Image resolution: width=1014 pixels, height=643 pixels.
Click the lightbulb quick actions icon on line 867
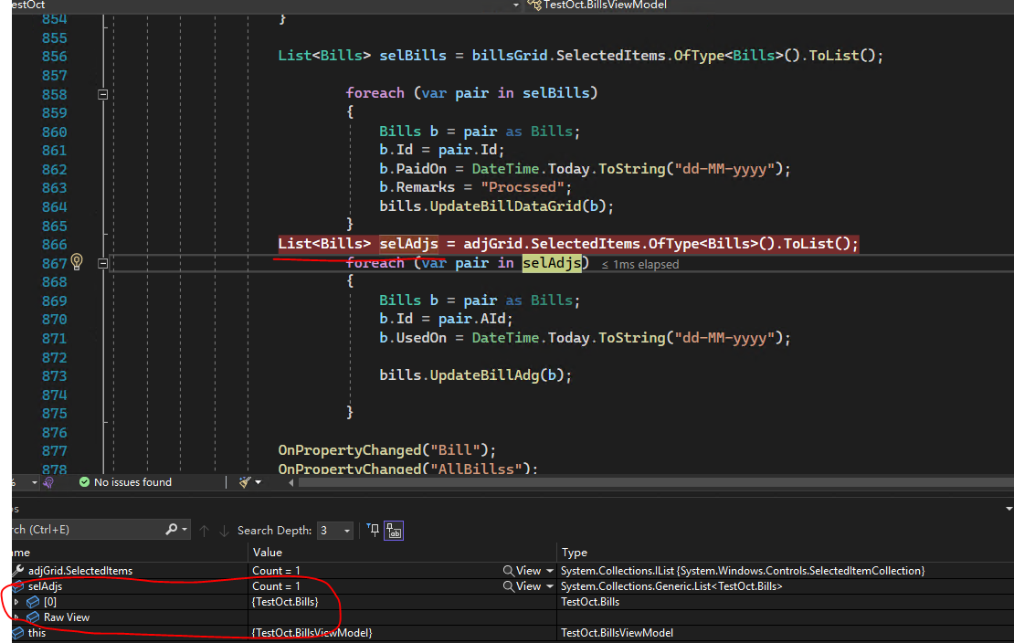click(x=77, y=262)
